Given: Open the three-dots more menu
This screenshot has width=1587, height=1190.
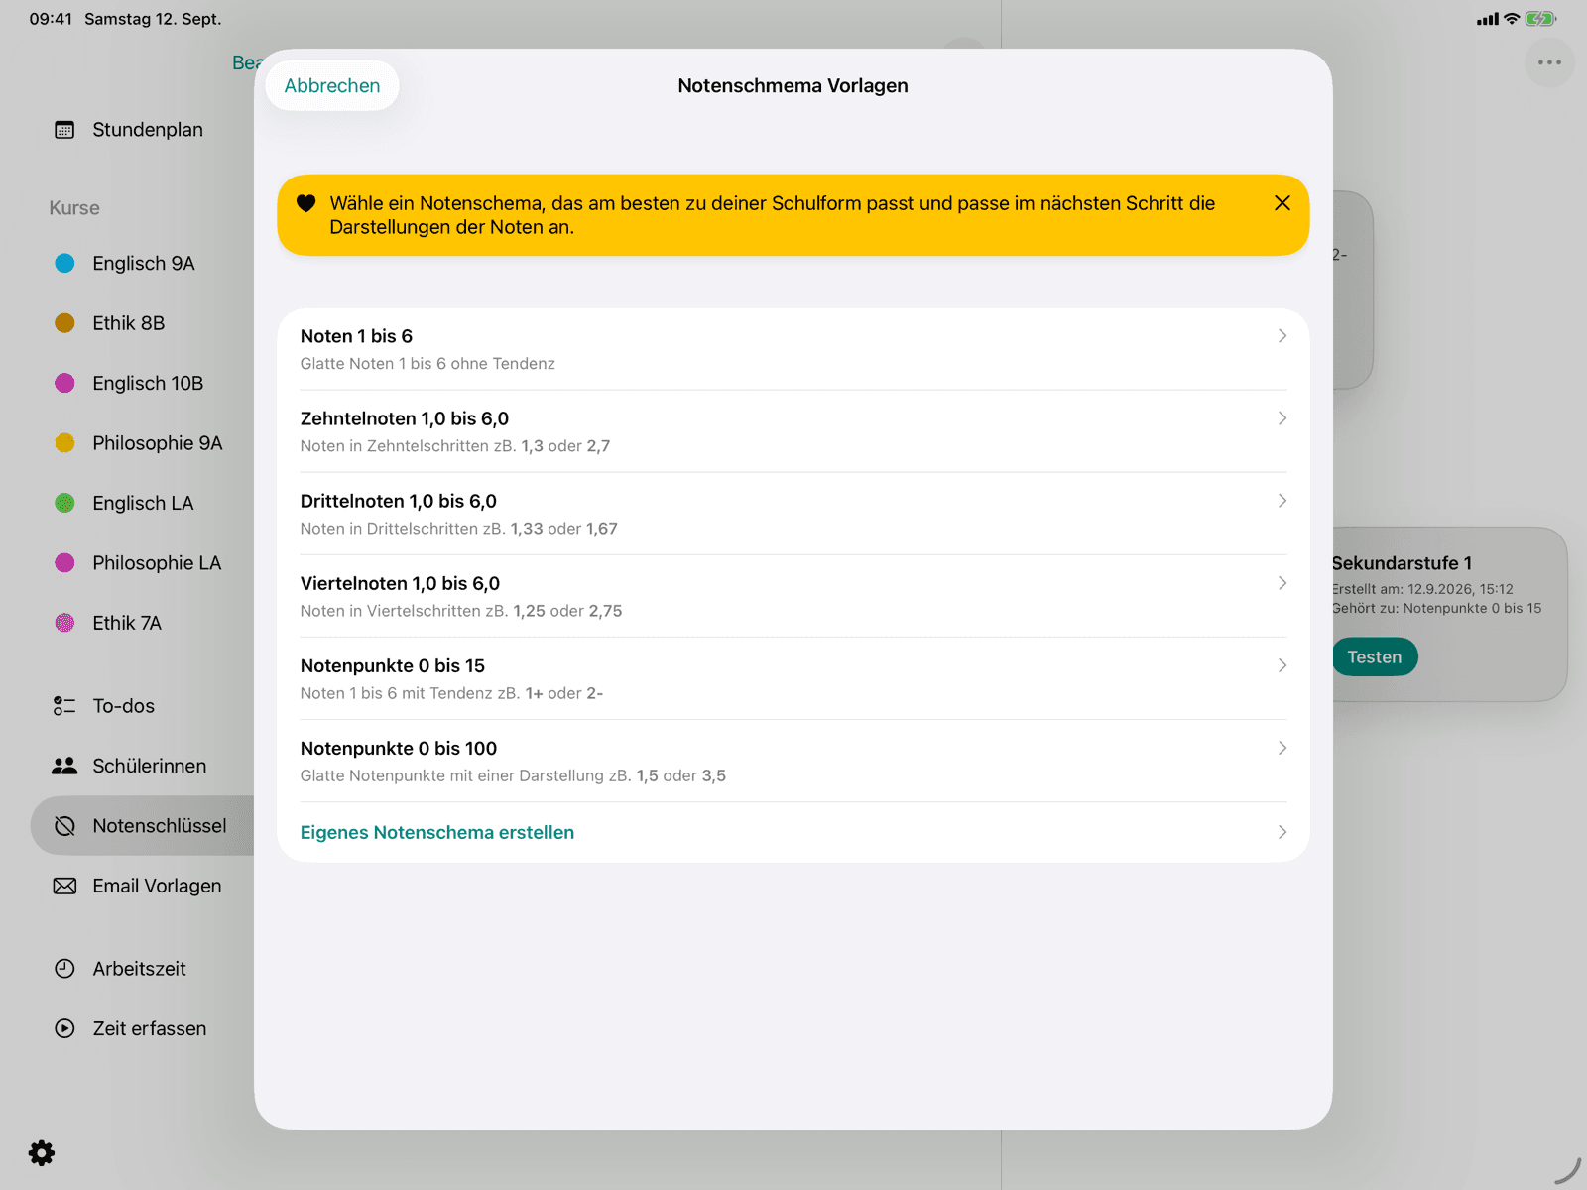Looking at the screenshot, I should 1549,62.
